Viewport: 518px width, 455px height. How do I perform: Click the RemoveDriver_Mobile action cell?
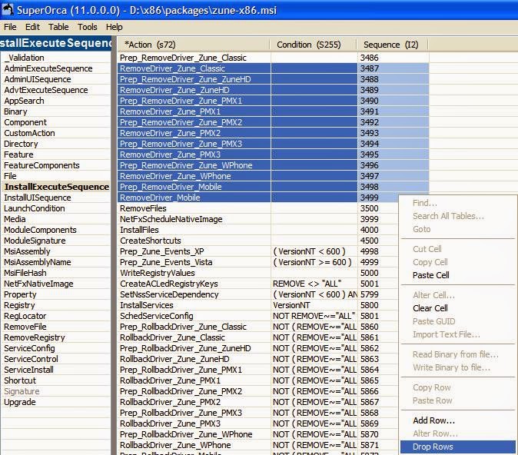point(194,198)
